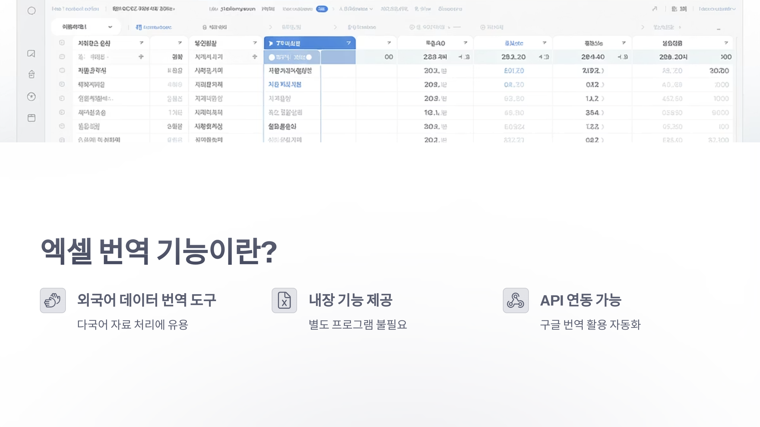Click the breadcrumb item in the top navigation bar
760x427 pixels.
(x=297, y=9)
